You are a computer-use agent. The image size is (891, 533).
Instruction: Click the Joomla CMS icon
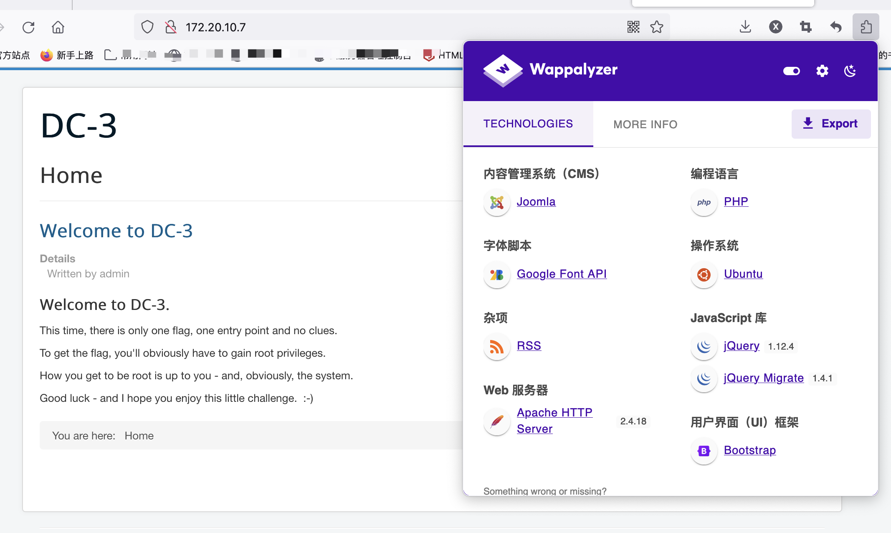pos(496,203)
